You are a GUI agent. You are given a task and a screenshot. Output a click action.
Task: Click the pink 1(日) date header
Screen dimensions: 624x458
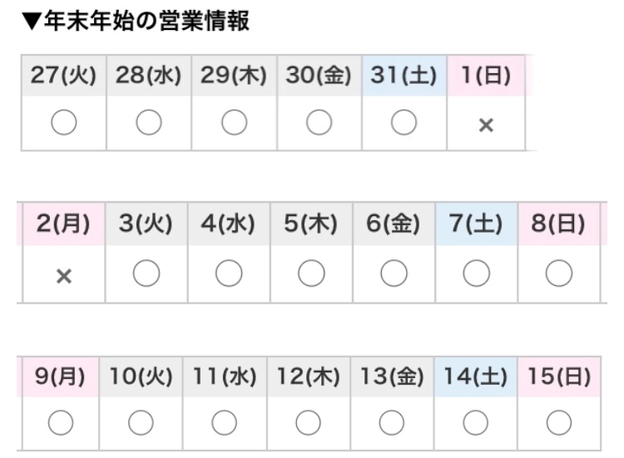pyautogui.click(x=486, y=76)
